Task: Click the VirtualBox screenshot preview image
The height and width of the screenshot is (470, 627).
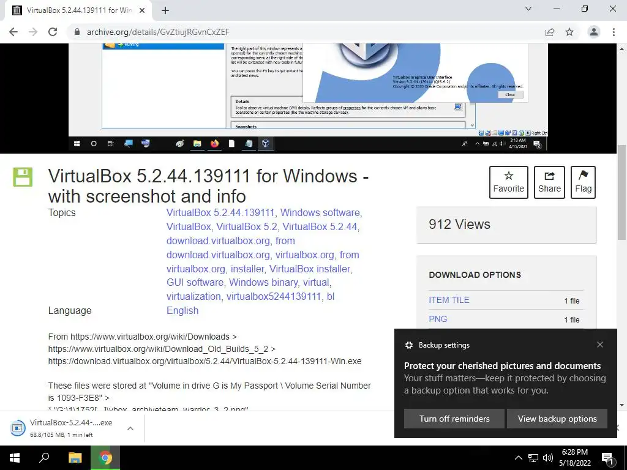Action: coord(308,97)
